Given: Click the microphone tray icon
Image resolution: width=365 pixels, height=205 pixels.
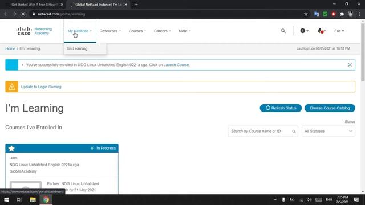Looking at the screenshot, I should (283, 200).
